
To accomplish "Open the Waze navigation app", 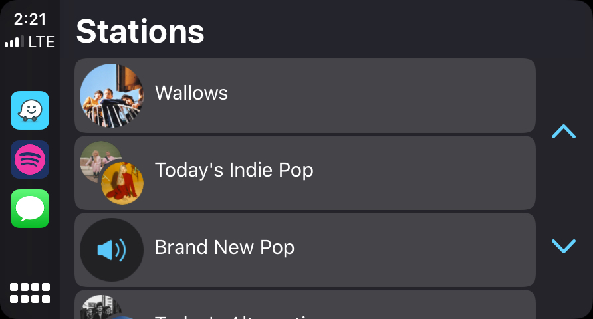I will pyautogui.click(x=30, y=110).
